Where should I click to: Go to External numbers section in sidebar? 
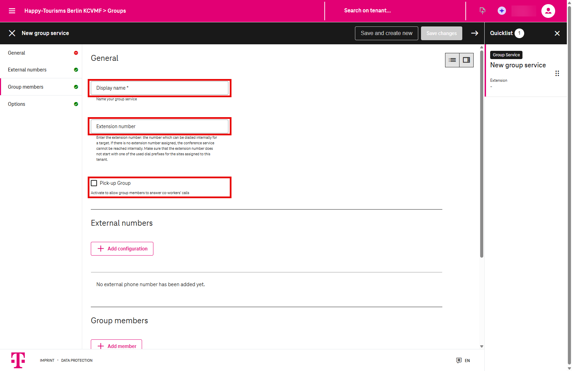tap(27, 70)
